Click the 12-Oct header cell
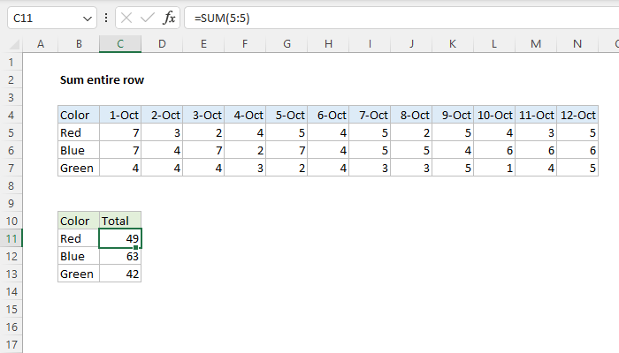619x353 pixels. click(578, 115)
